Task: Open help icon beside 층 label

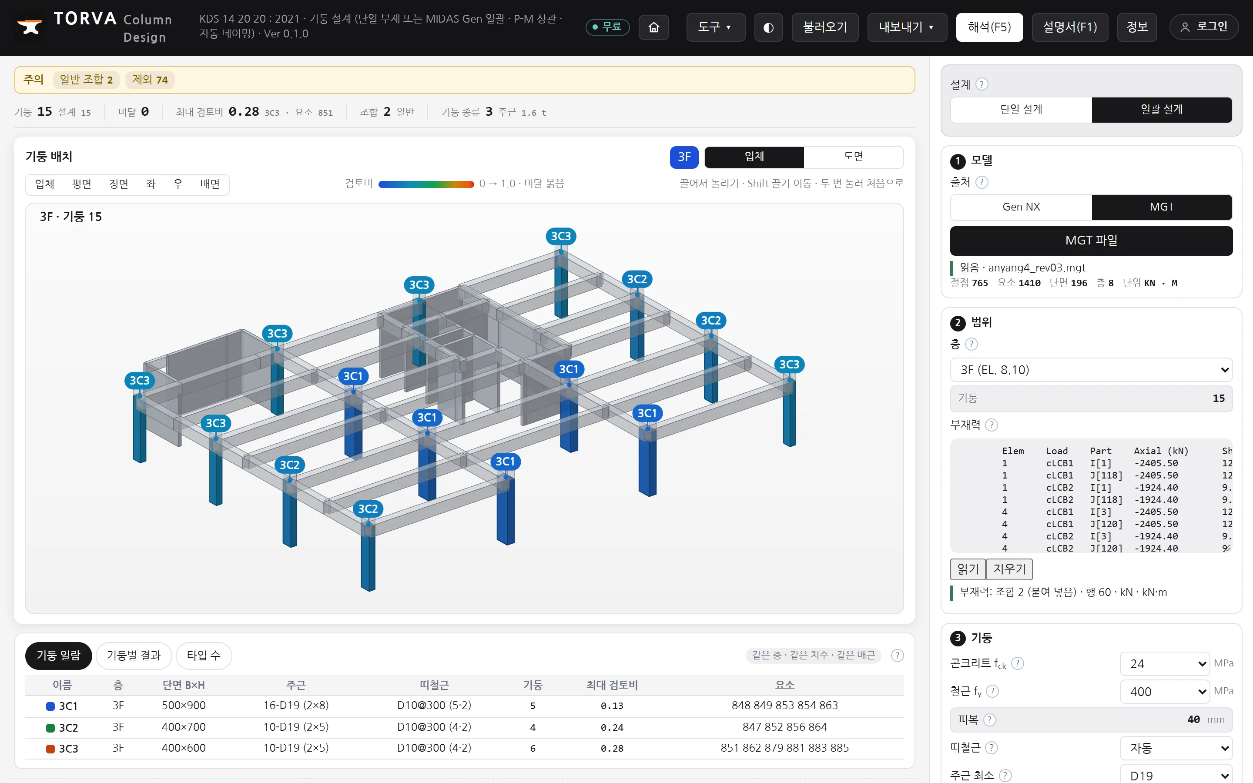Action: click(x=972, y=344)
